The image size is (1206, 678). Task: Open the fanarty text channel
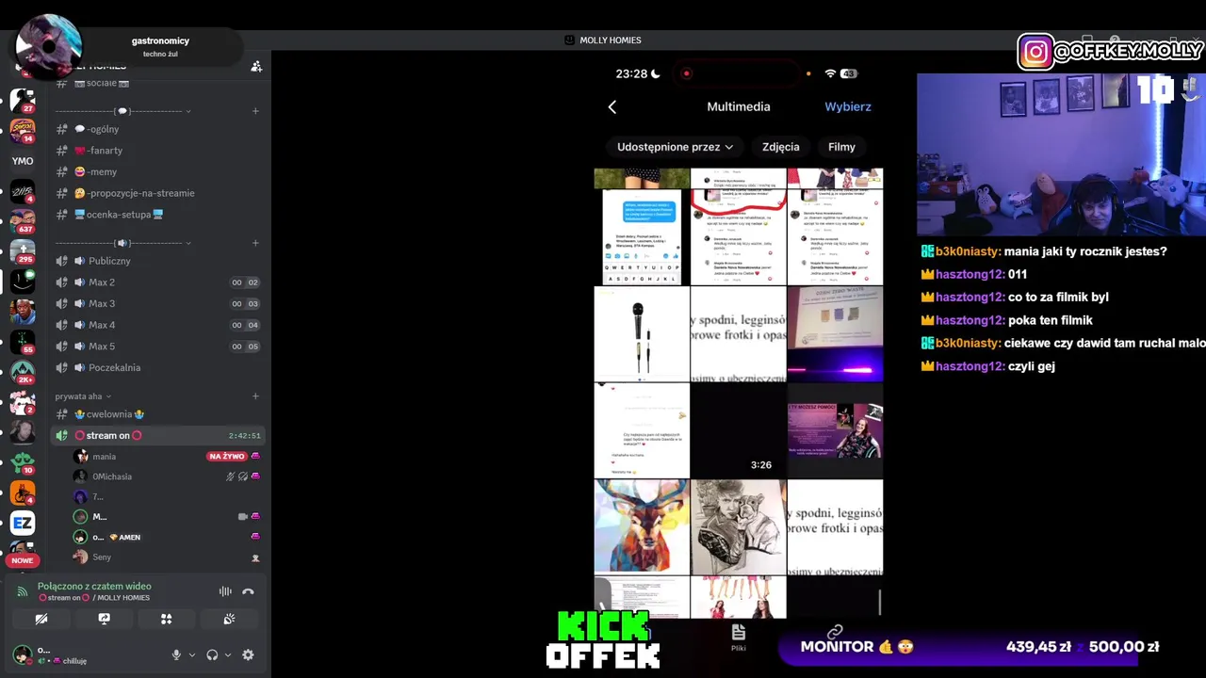(156, 151)
